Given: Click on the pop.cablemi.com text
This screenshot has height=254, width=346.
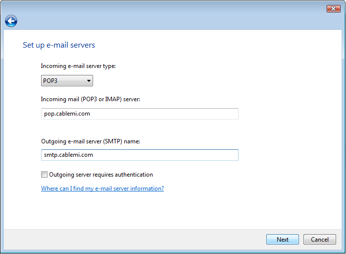Looking at the screenshot, I should tap(67, 114).
